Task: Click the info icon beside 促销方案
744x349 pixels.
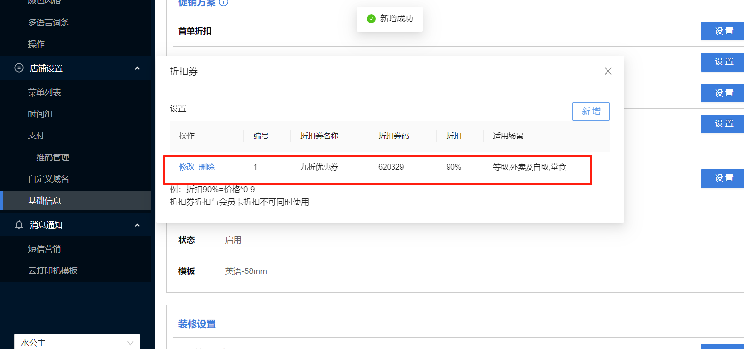Action: [x=224, y=2]
